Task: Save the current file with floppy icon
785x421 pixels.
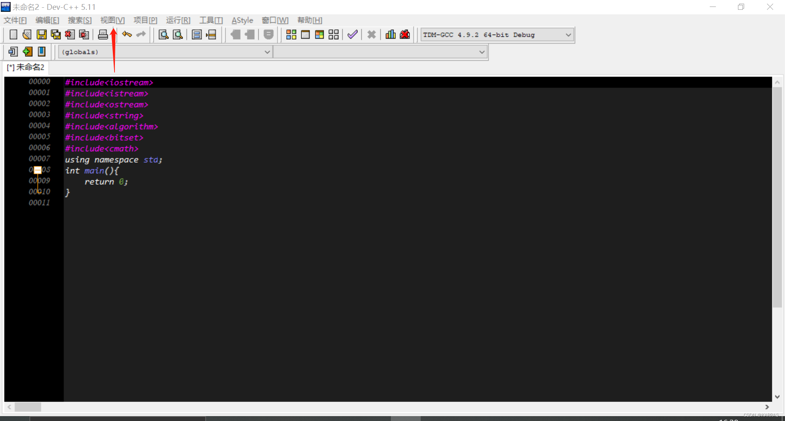Action: (x=41, y=35)
